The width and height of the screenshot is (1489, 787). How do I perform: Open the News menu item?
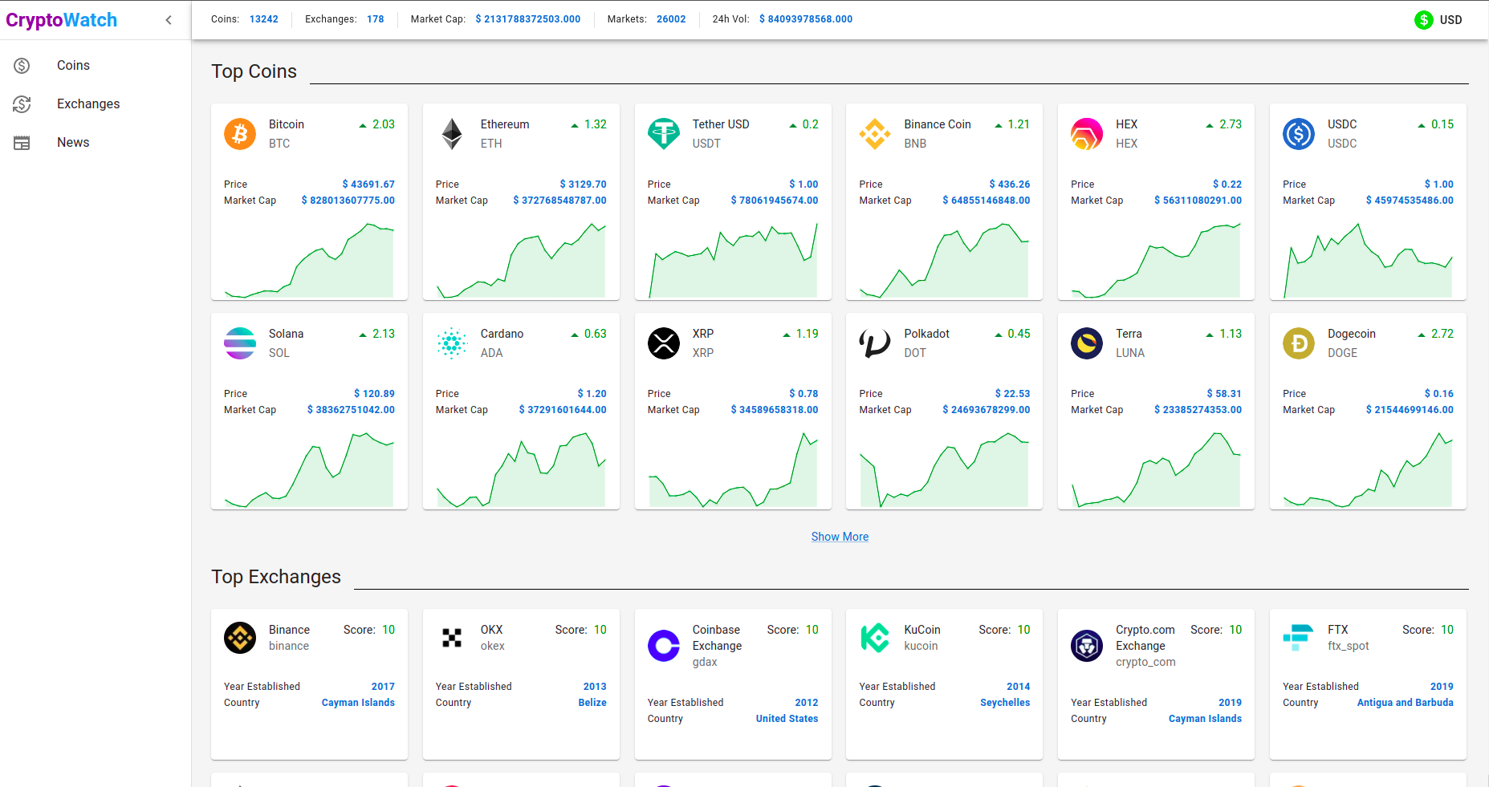pyautogui.click(x=96, y=143)
